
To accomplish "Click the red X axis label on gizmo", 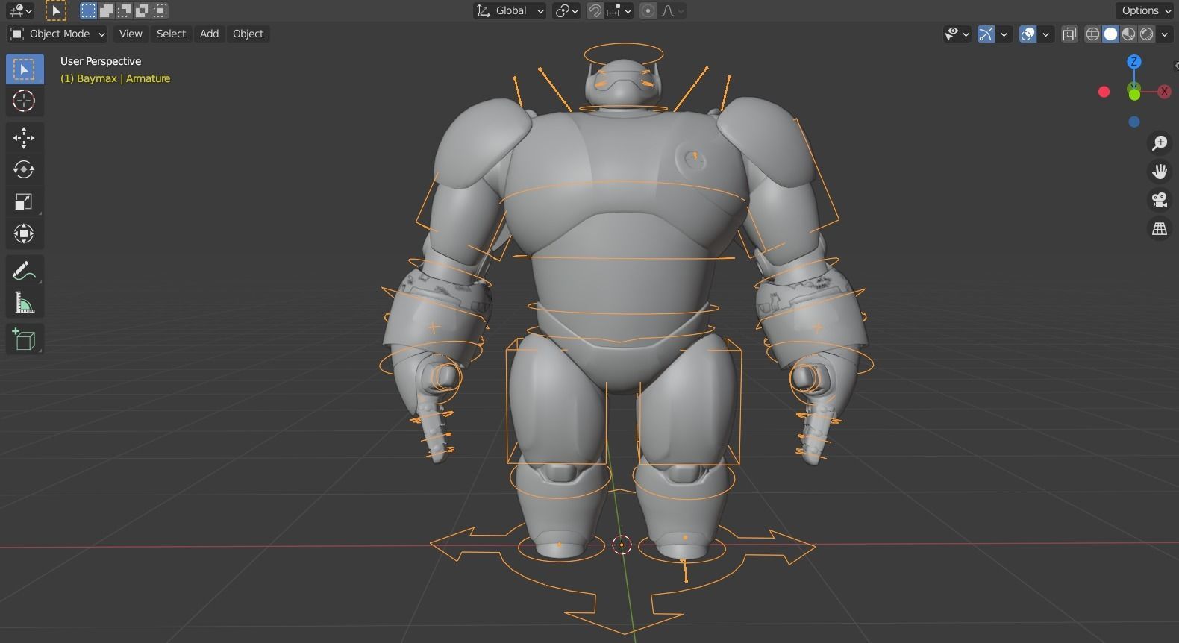I will click(1164, 92).
